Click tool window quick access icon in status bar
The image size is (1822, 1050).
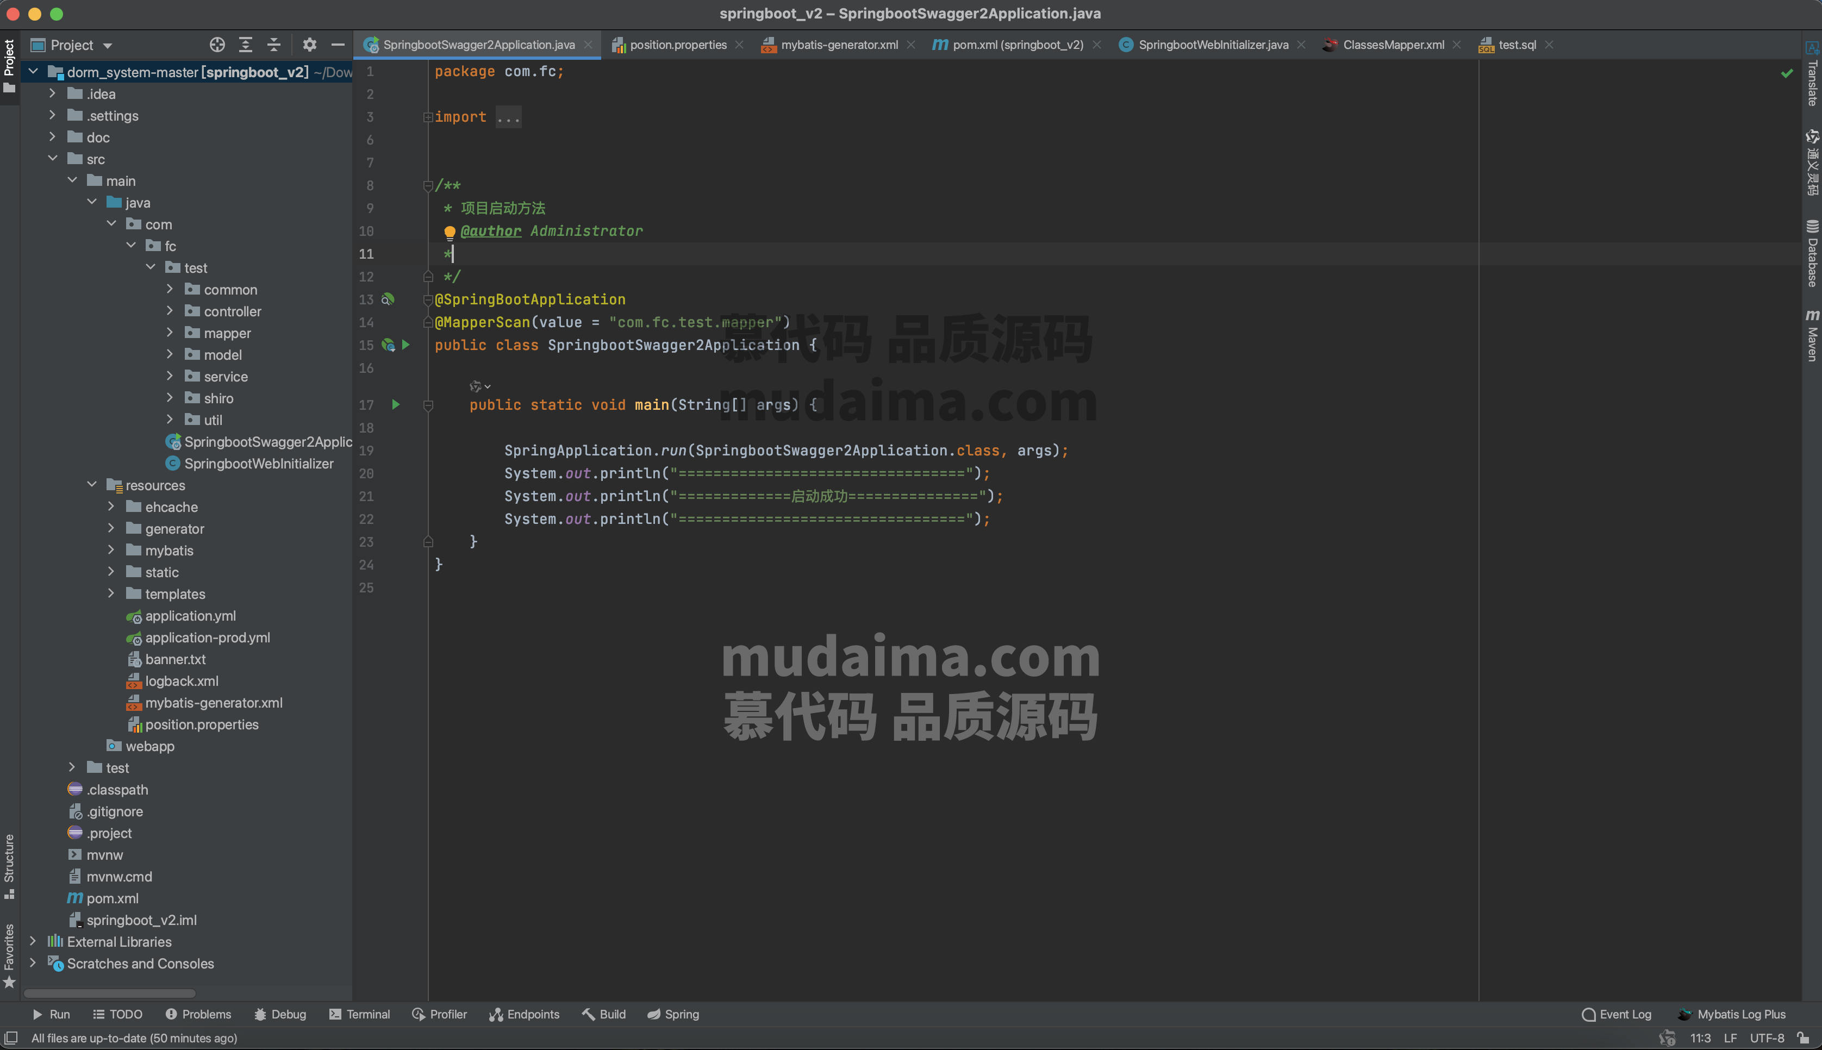pyautogui.click(x=11, y=1037)
